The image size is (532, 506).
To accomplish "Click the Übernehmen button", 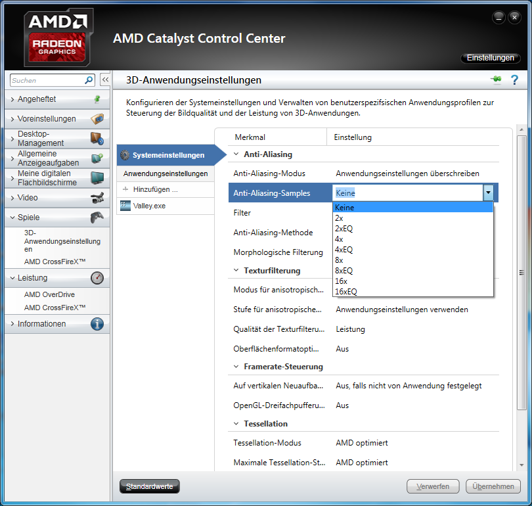I will (493, 486).
